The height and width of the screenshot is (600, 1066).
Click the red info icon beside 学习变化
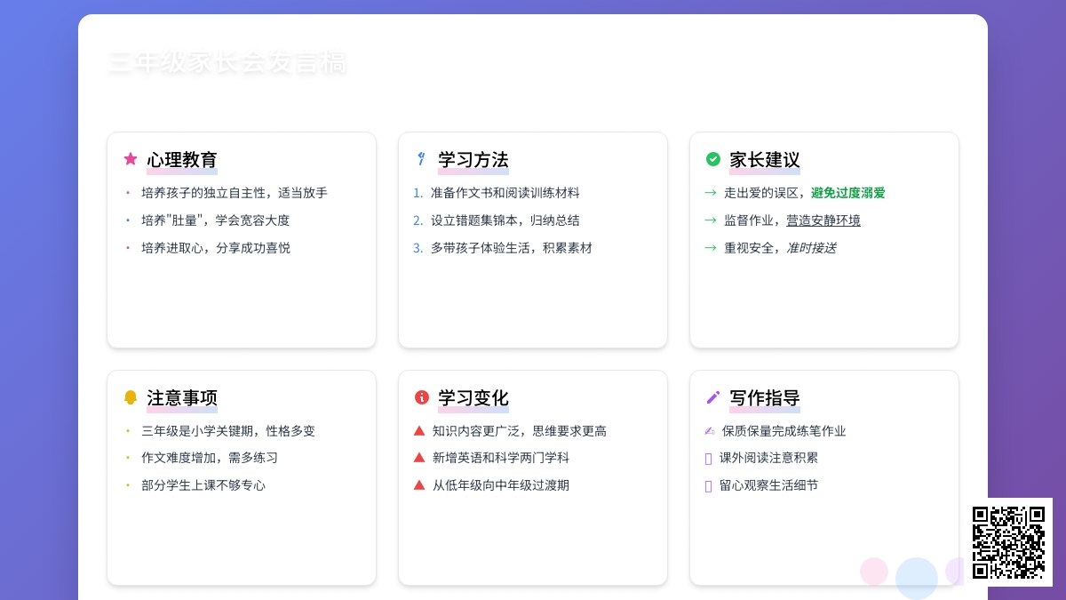(x=422, y=397)
